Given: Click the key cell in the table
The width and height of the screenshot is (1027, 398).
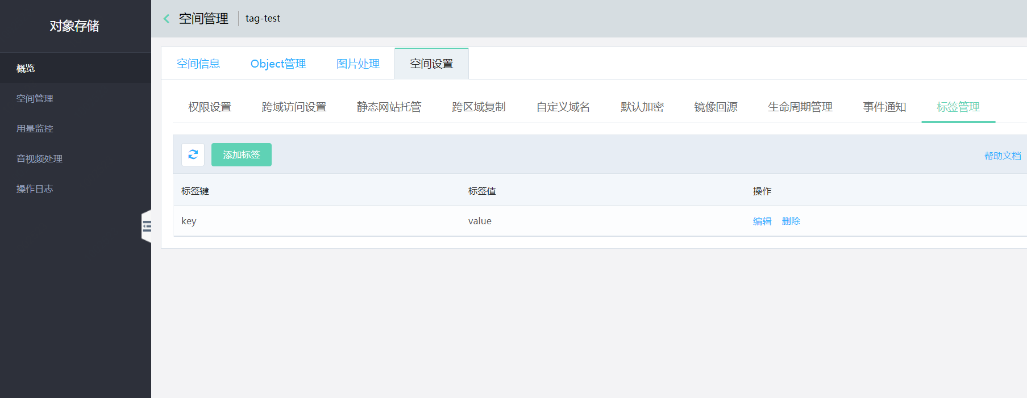Looking at the screenshot, I should tap(189, 221).
